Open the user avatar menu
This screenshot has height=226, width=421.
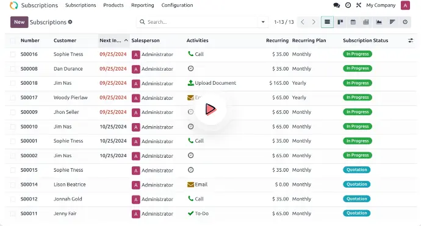[405, 5]
